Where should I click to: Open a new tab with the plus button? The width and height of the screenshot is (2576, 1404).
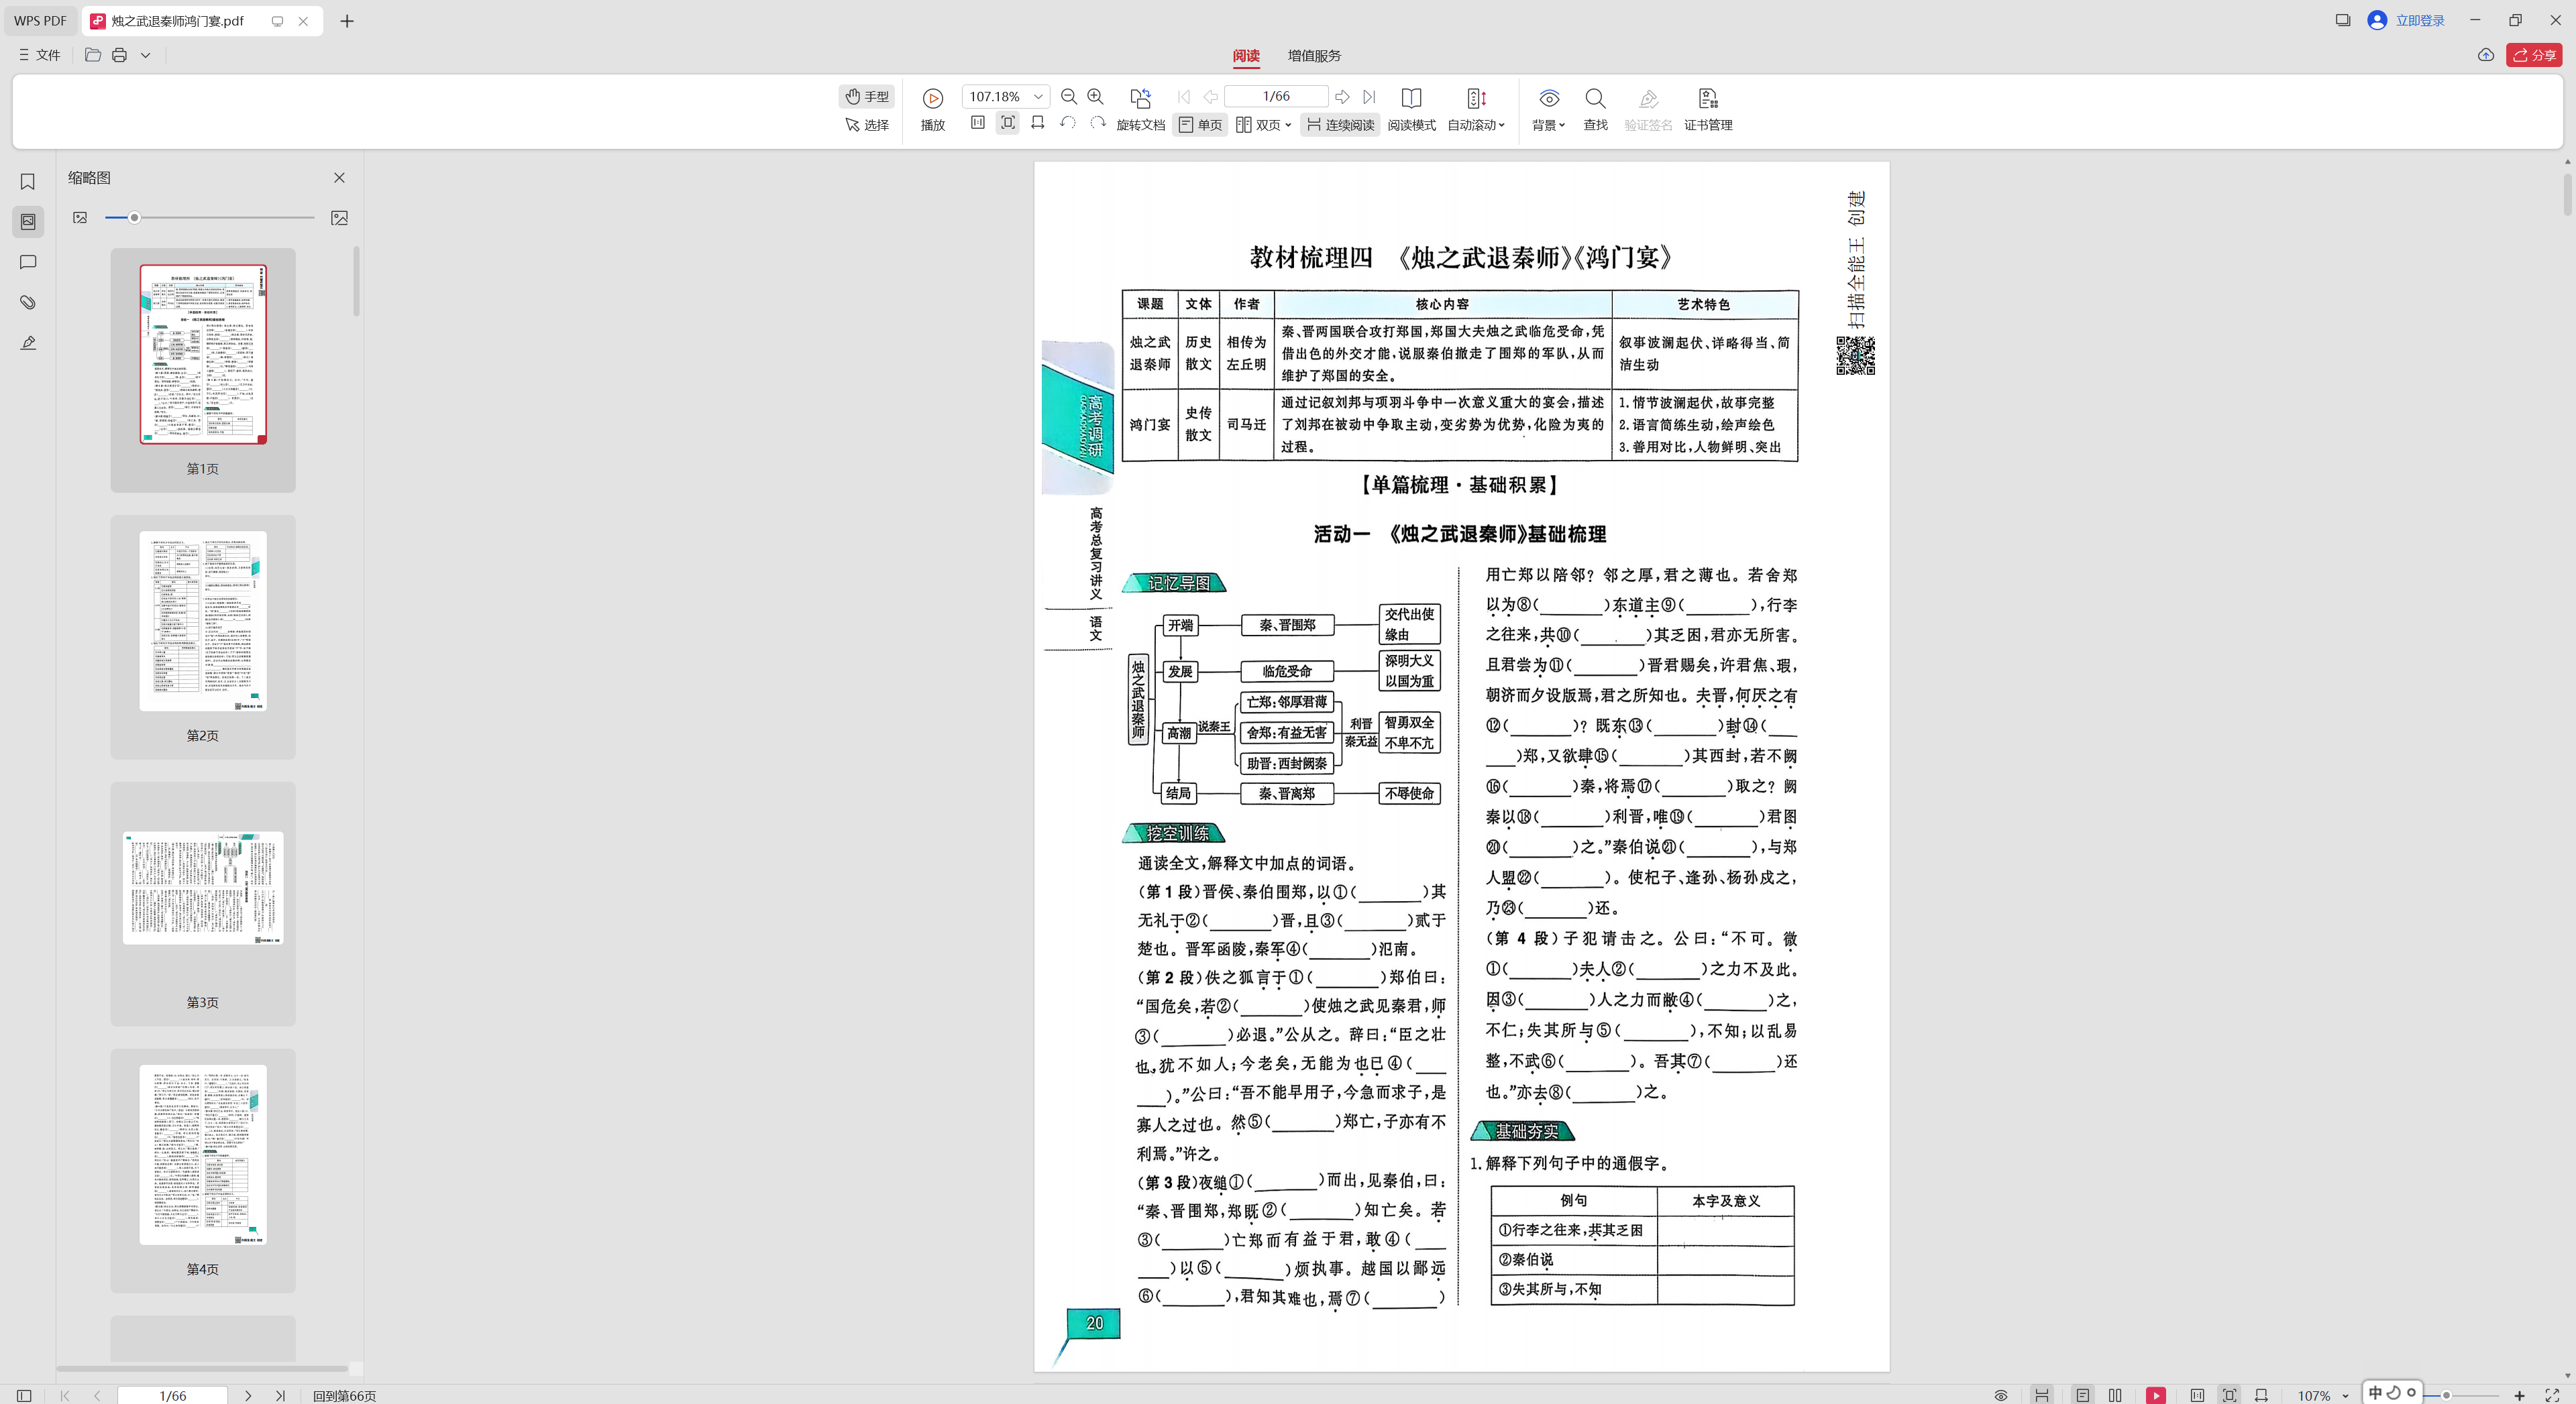[347, 21]
